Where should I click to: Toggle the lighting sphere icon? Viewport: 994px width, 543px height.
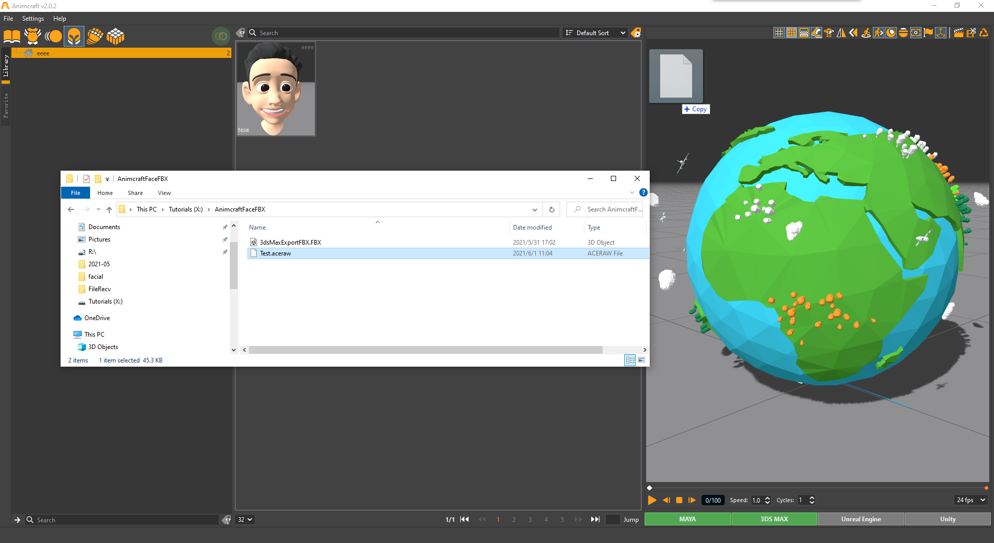pyautogui.click(x=891, y=33)
